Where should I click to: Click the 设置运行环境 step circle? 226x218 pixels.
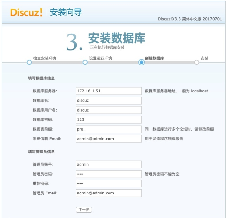[85, 62]
